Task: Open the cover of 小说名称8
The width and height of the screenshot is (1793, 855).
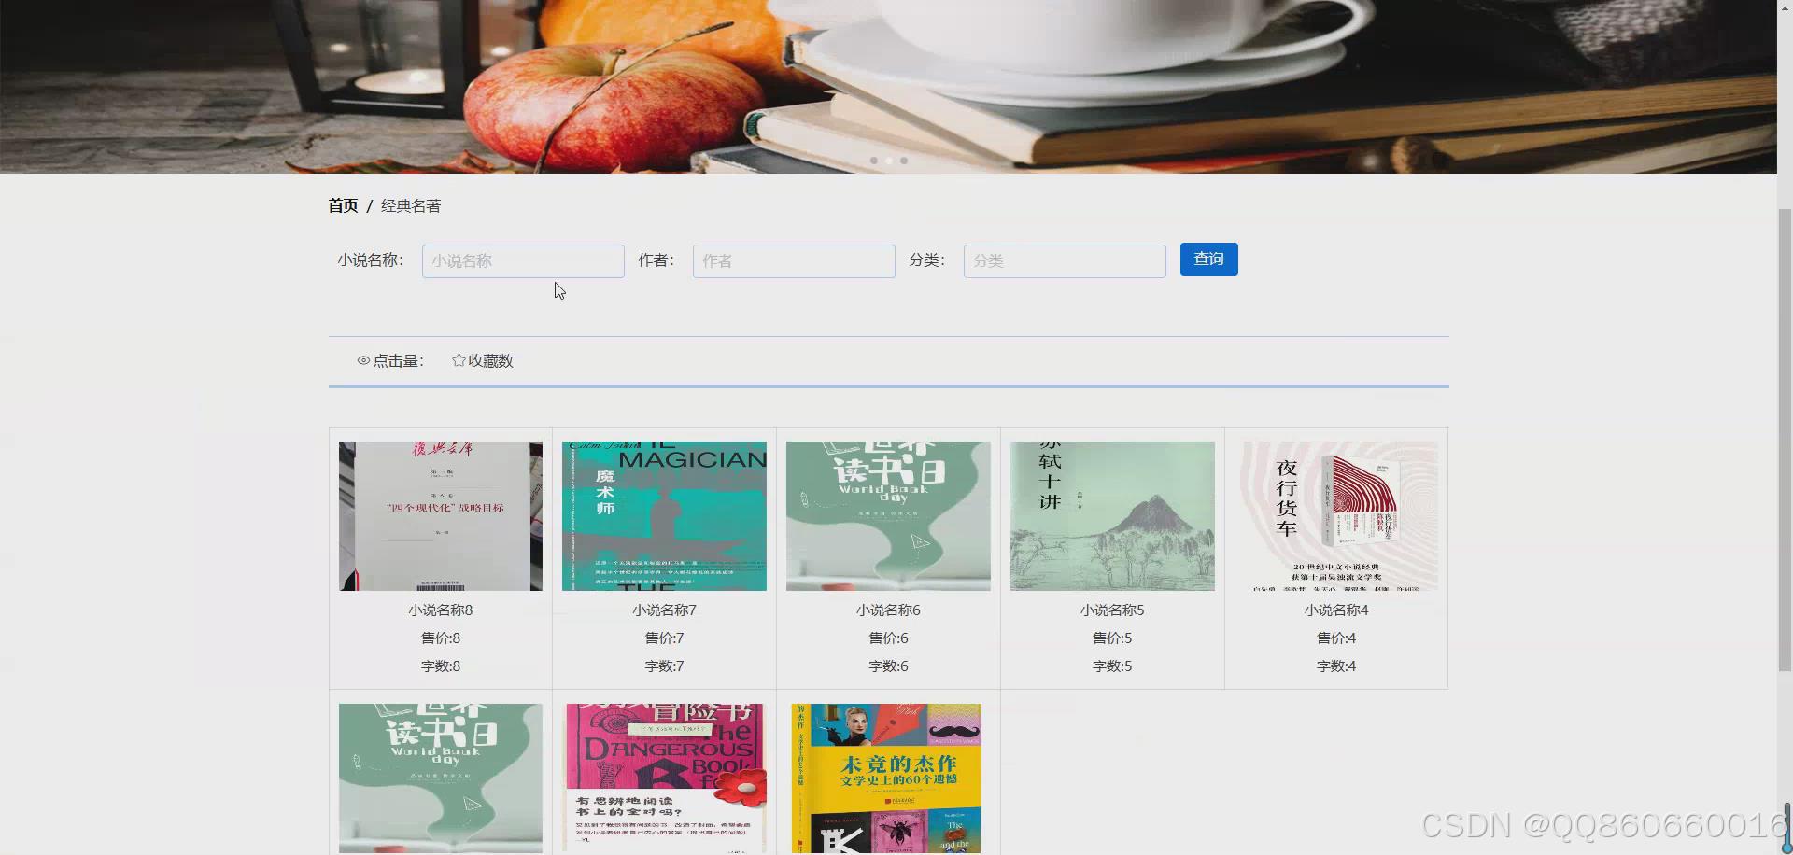Action: [x=440, y=515]
